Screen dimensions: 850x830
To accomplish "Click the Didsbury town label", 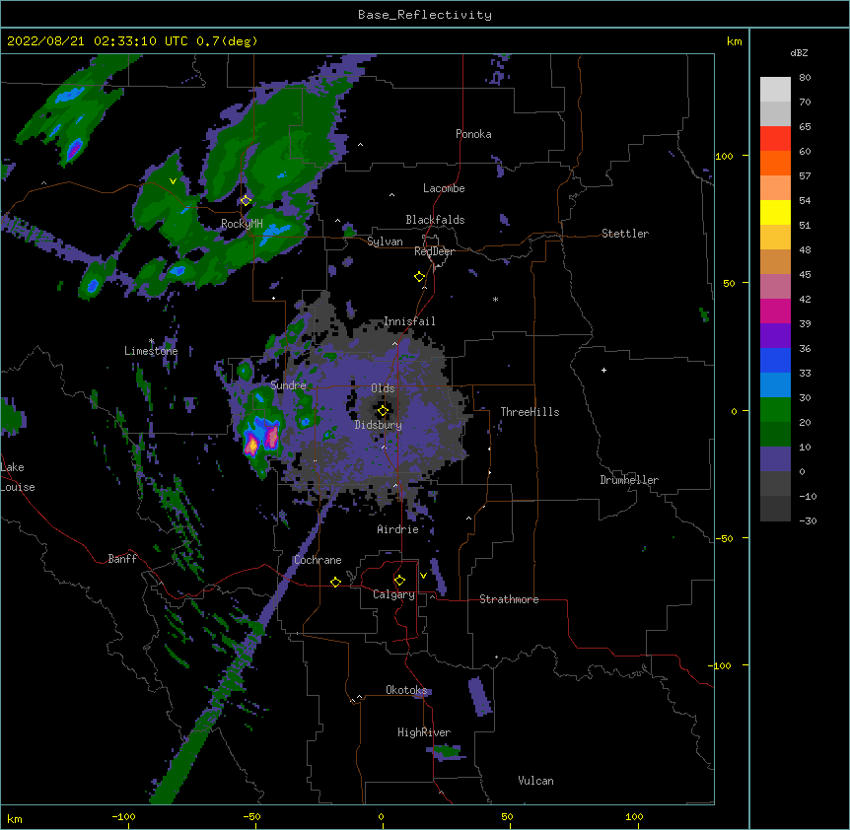I will [x=379, y=425].
